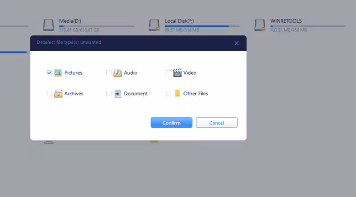This screenshot has width=356, height=197.
Task: Select the Media(D:) drive icon
Action: (x=48, y=25)
